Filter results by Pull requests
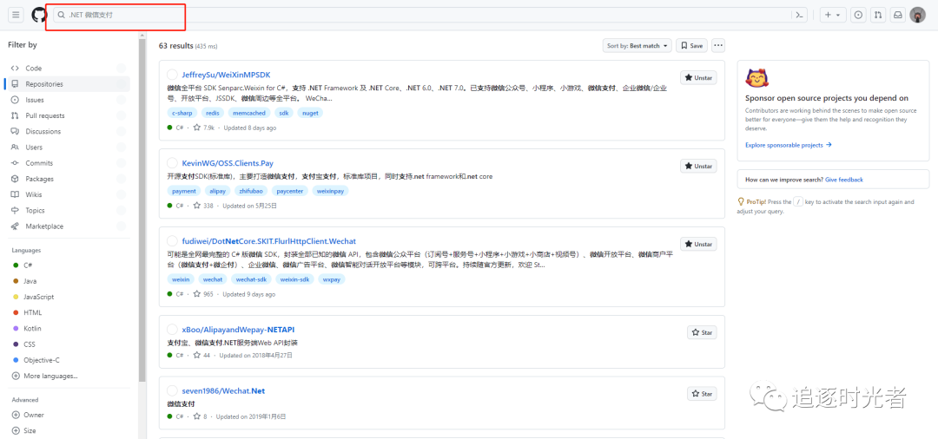The width and height of the screenshot is (938, 439). 67,115
